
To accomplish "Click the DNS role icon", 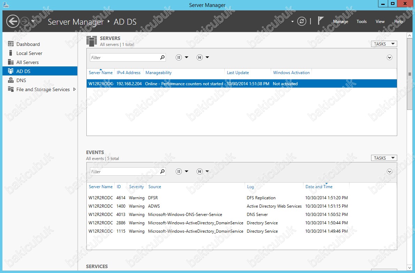I will (11, 80).
